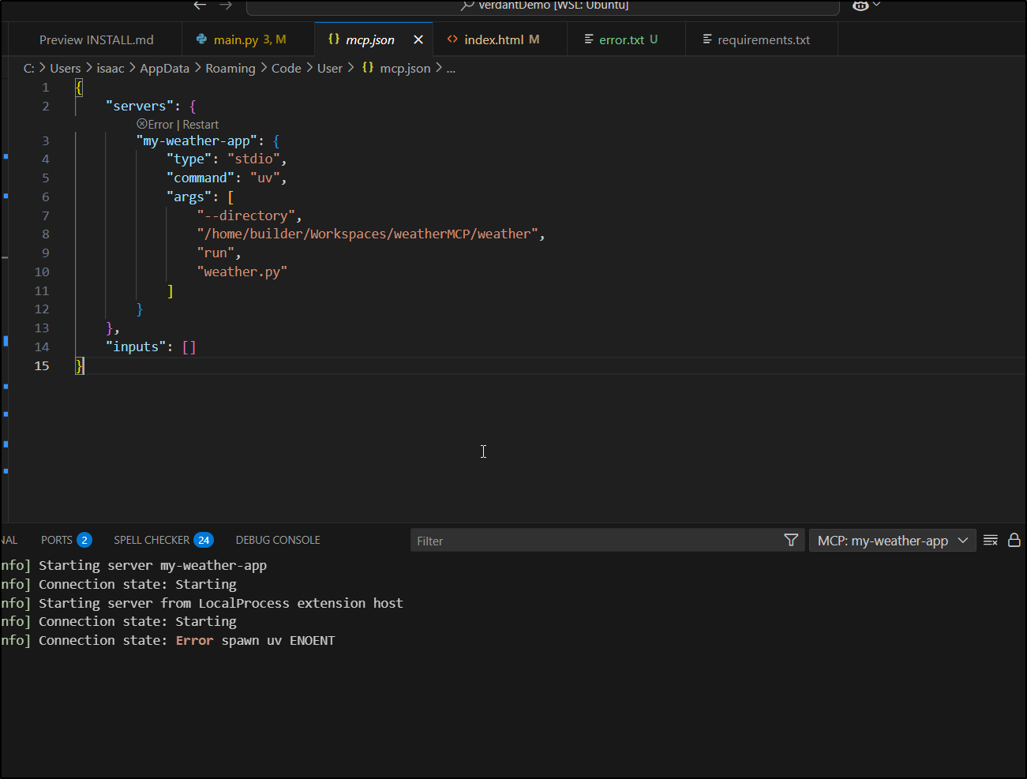Click the Python icon on main.py tab
The image size is (1027, 779).
[202, 39]
